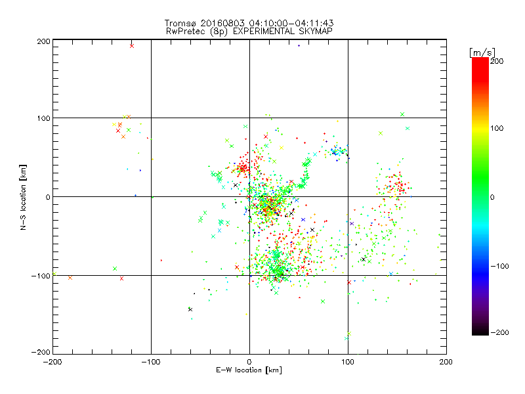
Task: Click the colorbar tick label -200
Action: coord(499,332)
